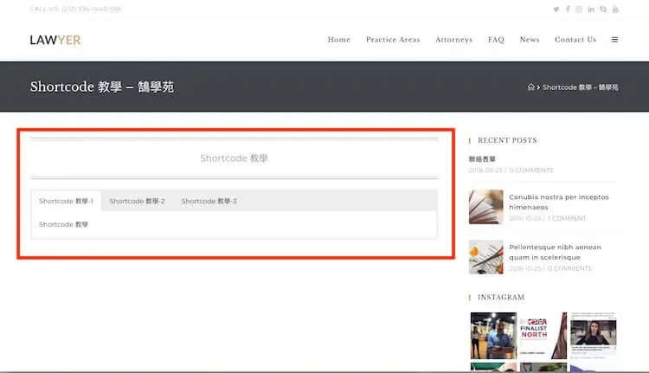Click the 'Shortcode 教學' centered heading
The image size is (649, 373).
coord(234,158)
